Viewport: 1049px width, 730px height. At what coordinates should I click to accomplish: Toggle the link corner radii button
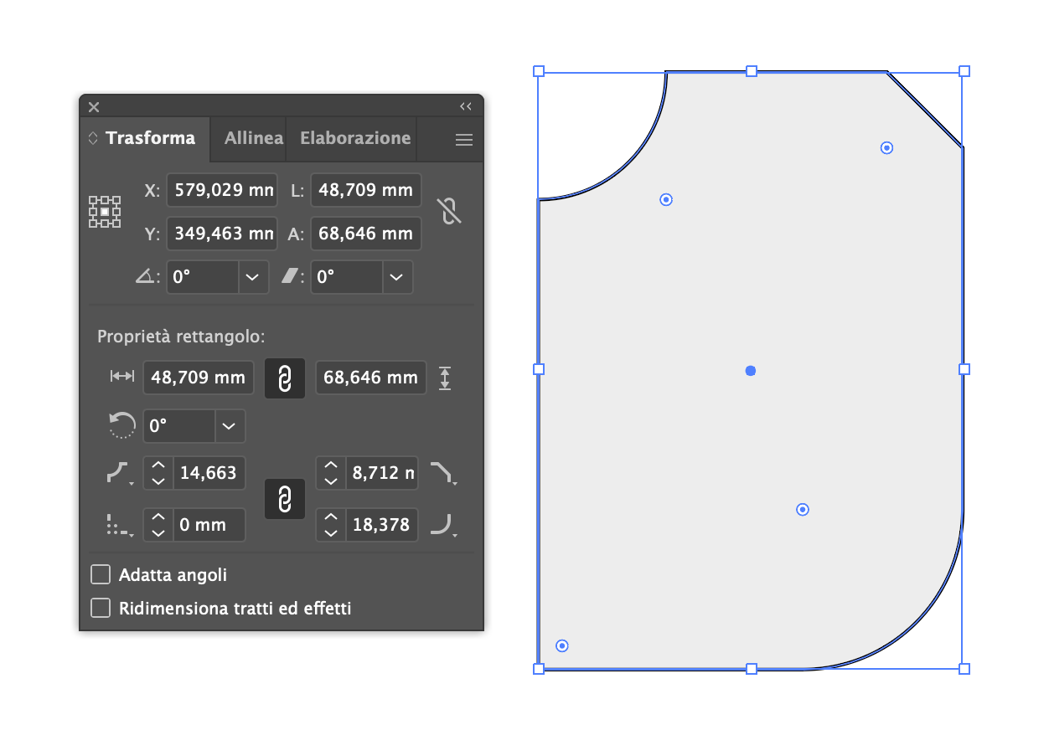pos(285,499)
